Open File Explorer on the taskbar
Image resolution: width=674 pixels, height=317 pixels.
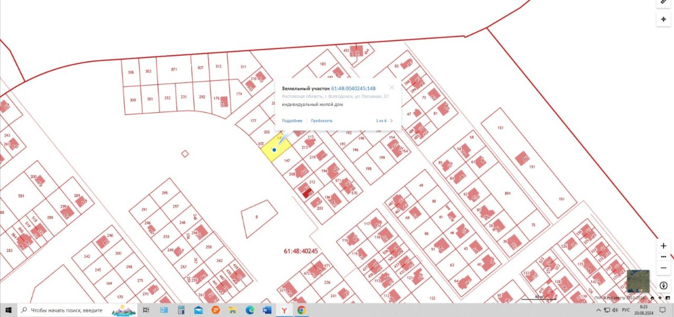232,310
